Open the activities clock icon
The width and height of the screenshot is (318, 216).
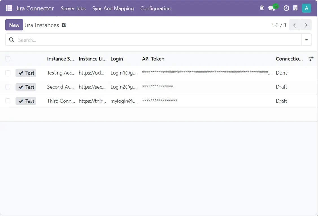[x=286, y=8]
